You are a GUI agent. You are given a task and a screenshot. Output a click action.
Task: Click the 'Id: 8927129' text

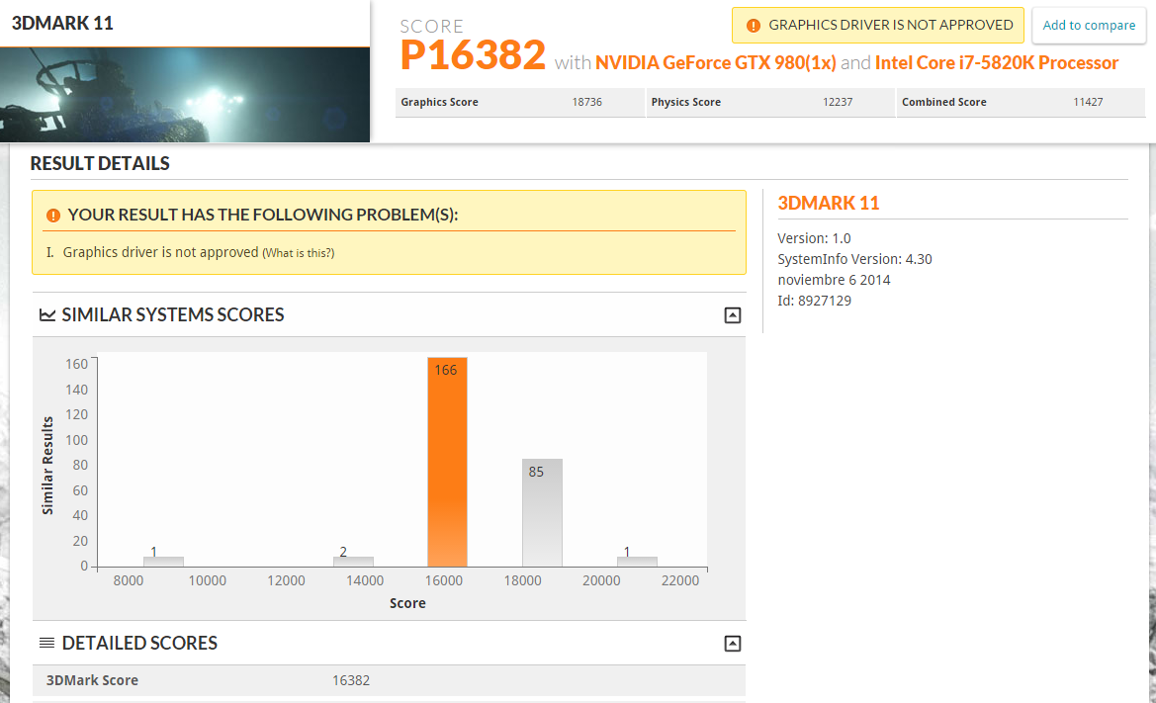click(814, 301)
